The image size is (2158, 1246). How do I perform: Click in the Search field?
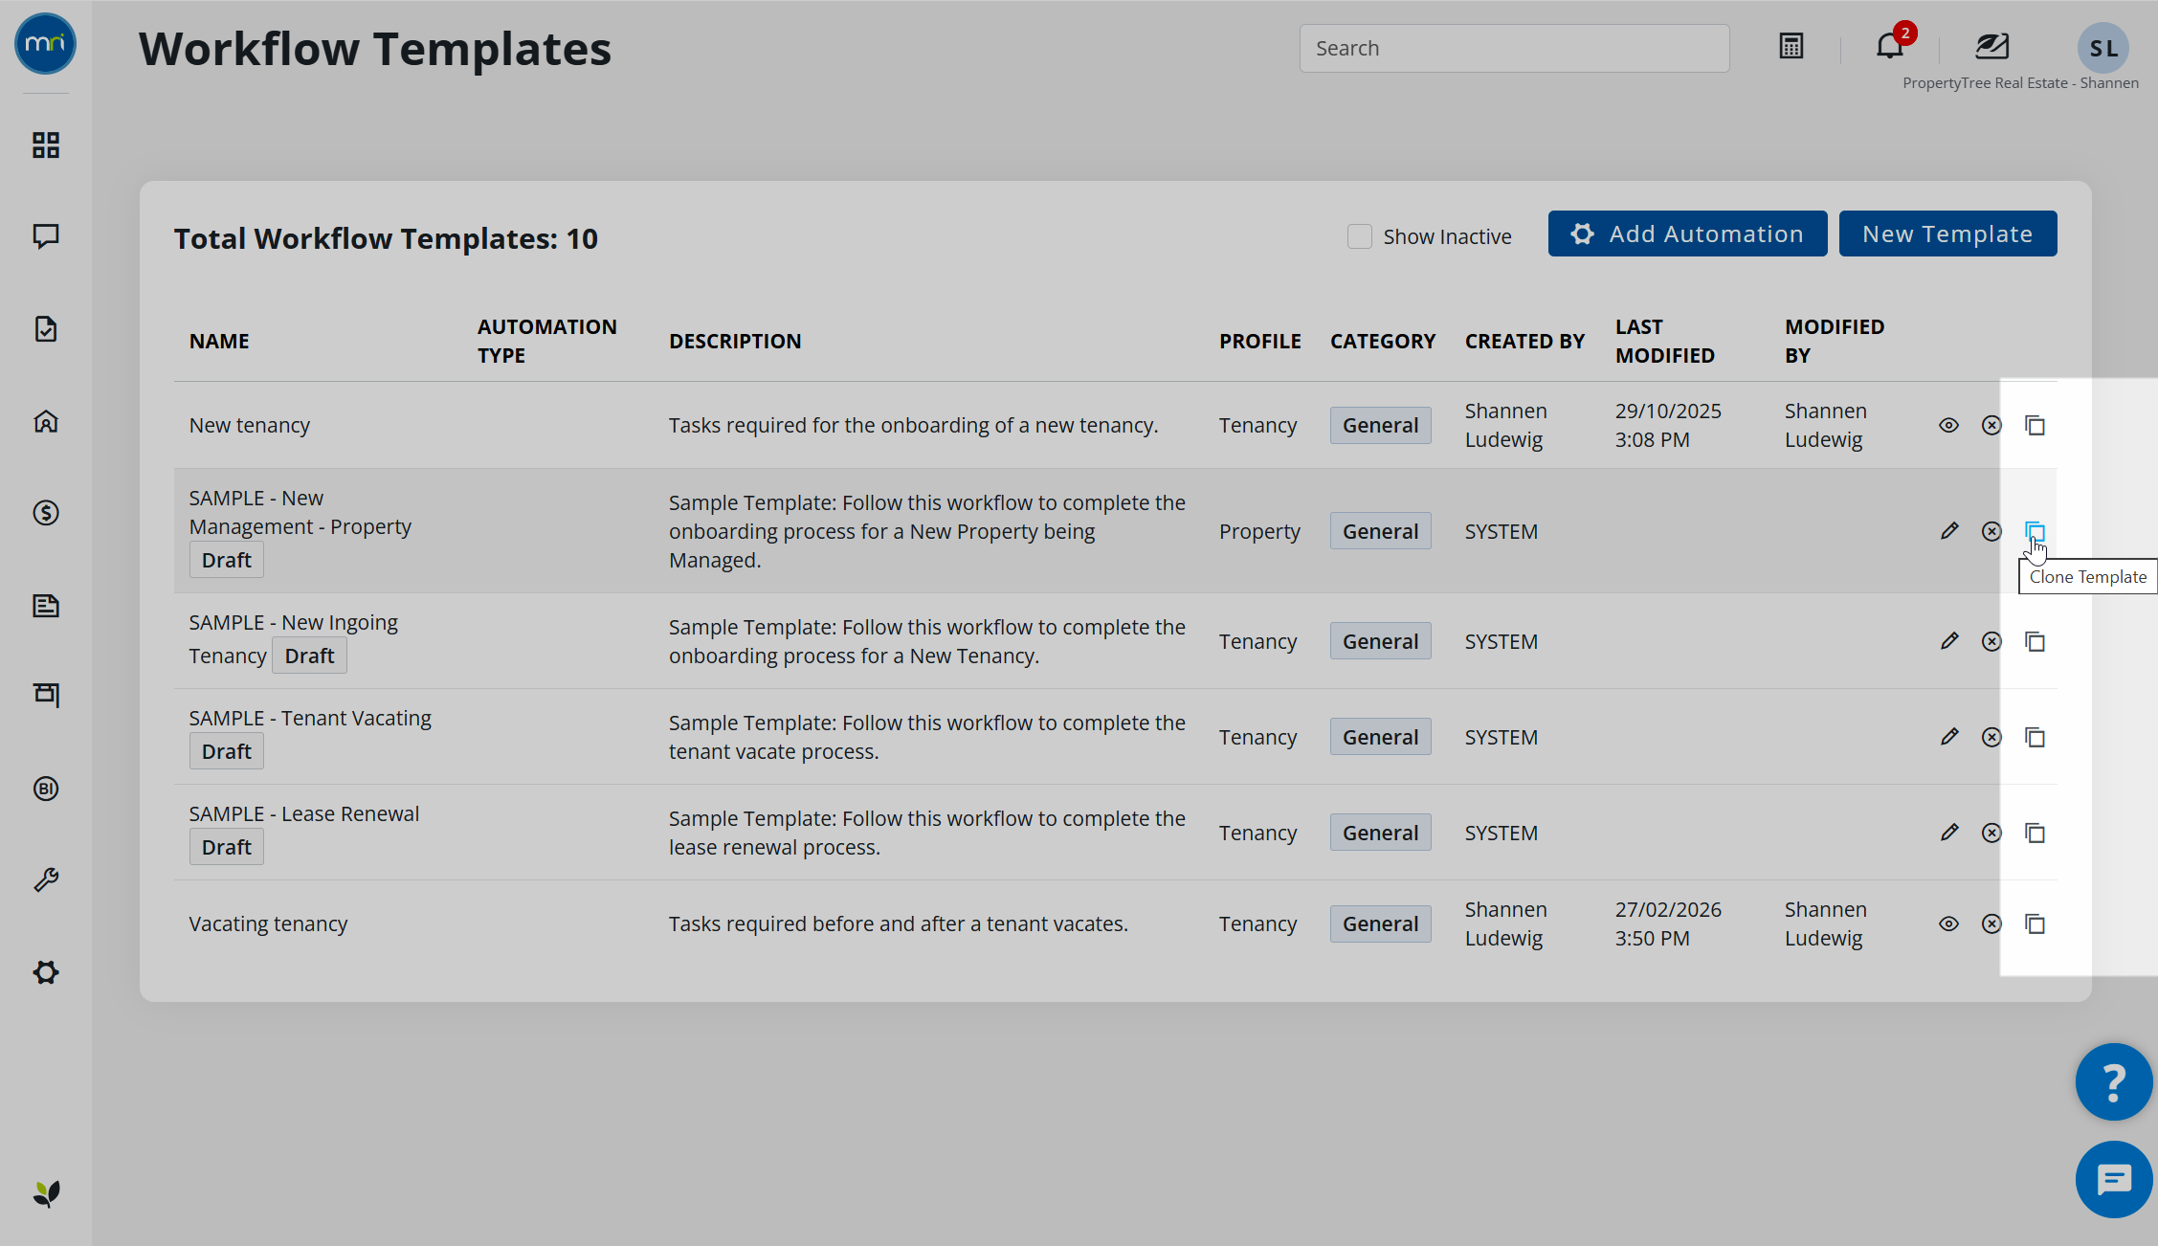click(x=1514, y=48)
